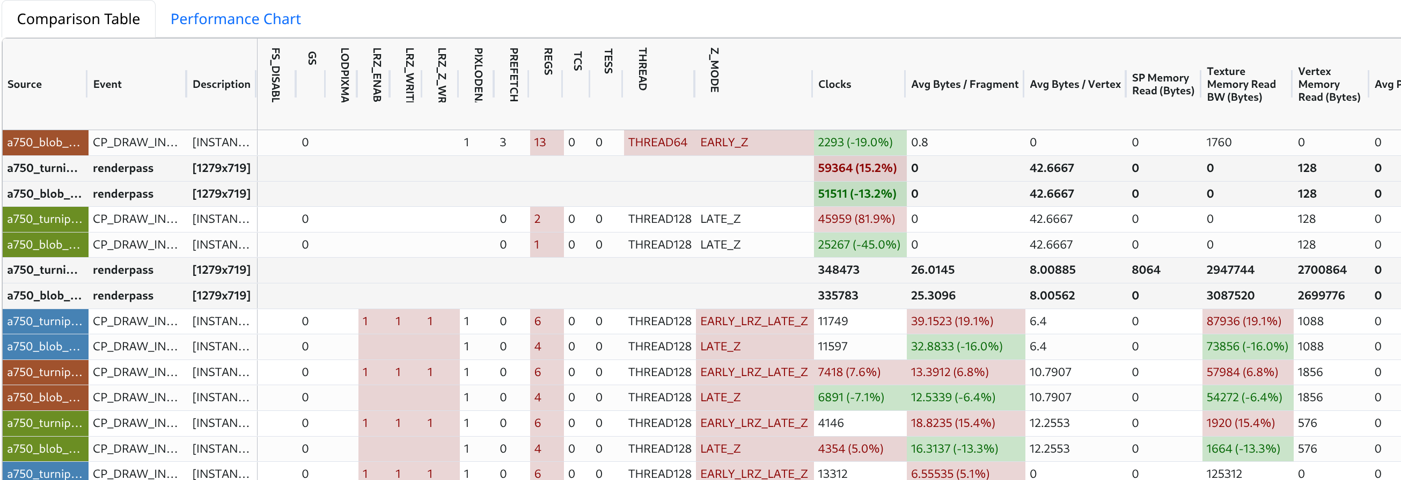This screenshot has width=1401, height=480.
Task: Click the Avg Bytes / Vertex header
Action: [1075, 84]
